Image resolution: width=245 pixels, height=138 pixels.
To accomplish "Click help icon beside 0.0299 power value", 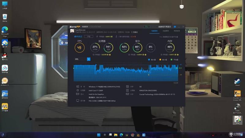I will [110, 55].
